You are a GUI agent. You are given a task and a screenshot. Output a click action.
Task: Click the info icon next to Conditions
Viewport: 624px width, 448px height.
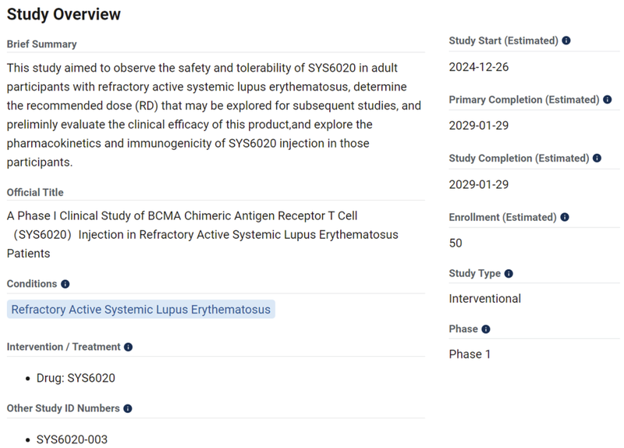pos(66,284)
